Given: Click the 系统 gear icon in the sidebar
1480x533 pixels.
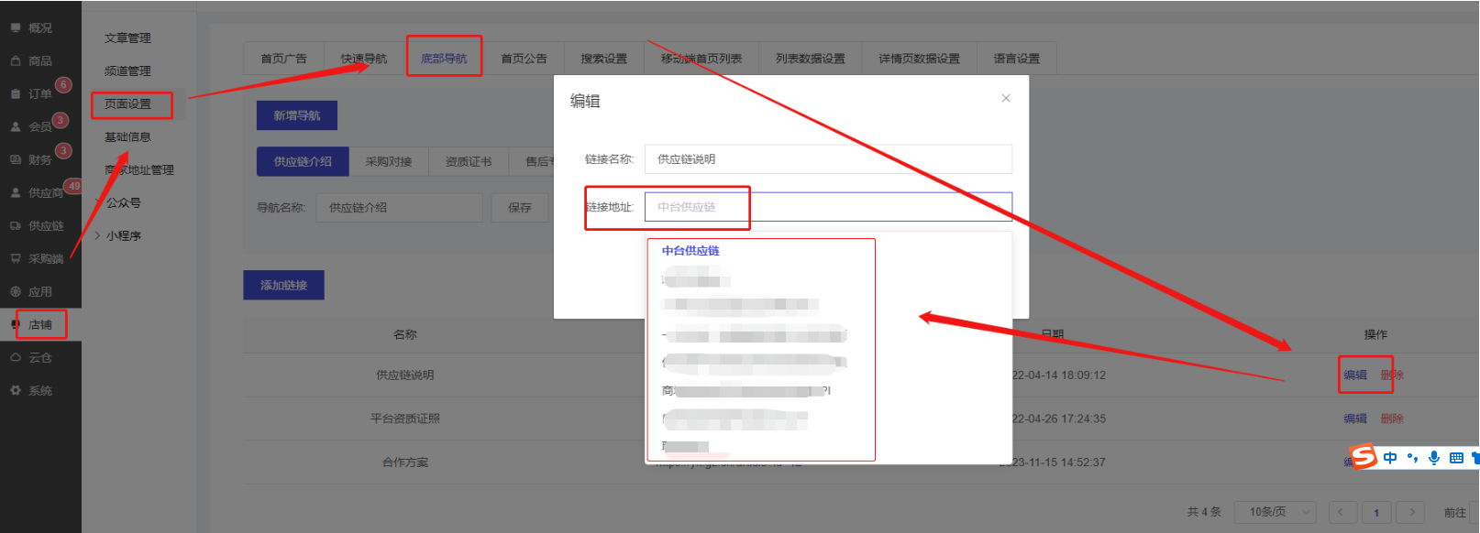Looking at the screenshot, I should coord(16,391).
